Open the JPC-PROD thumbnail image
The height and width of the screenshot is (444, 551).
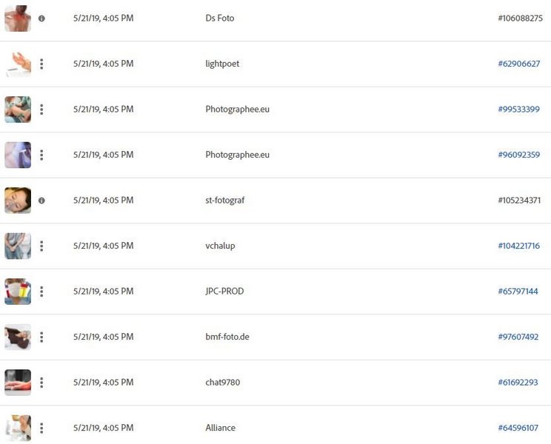(x=18, y=292)
